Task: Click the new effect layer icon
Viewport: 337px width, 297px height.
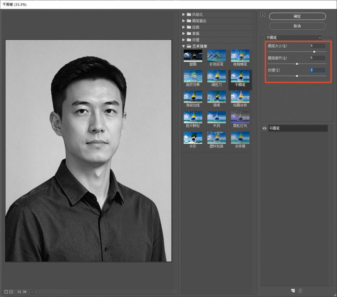Action: [293, 290]
